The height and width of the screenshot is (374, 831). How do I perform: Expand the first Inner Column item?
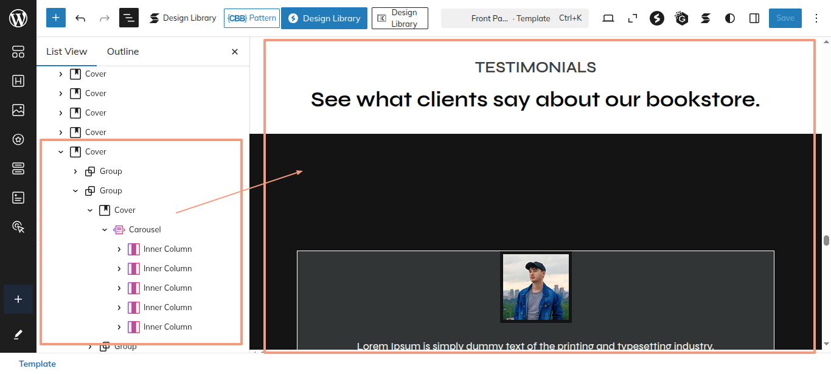pos(119,249)
